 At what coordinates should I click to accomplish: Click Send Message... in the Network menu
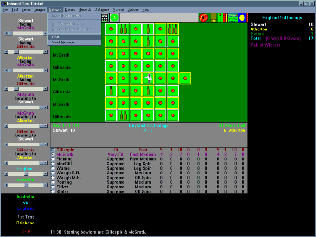(x=65, y=43)
